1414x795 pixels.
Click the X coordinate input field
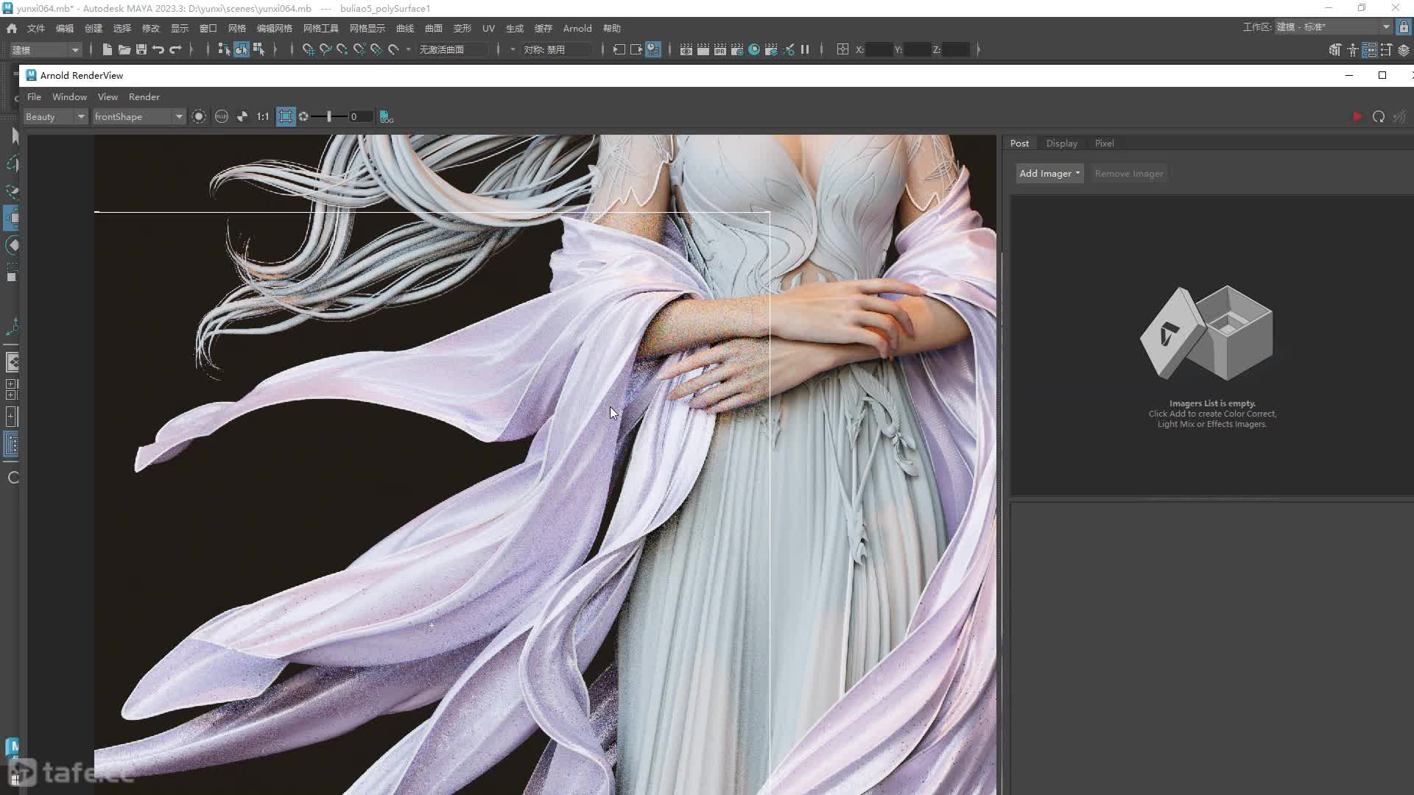(878, 49)
